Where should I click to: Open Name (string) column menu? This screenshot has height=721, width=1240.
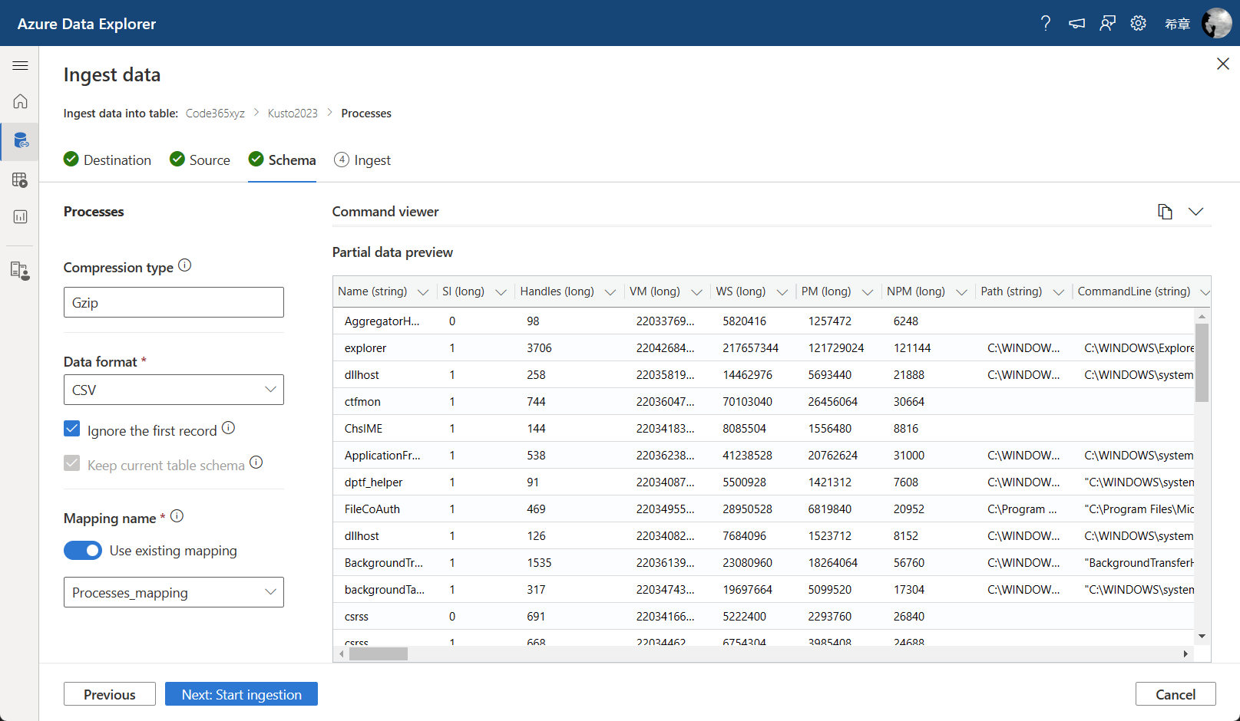pos(422,292)
